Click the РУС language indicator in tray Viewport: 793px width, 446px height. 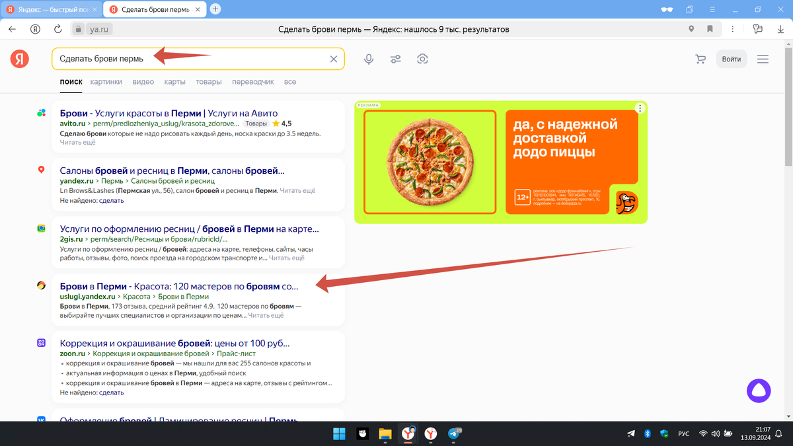click(x=684, y=433)
